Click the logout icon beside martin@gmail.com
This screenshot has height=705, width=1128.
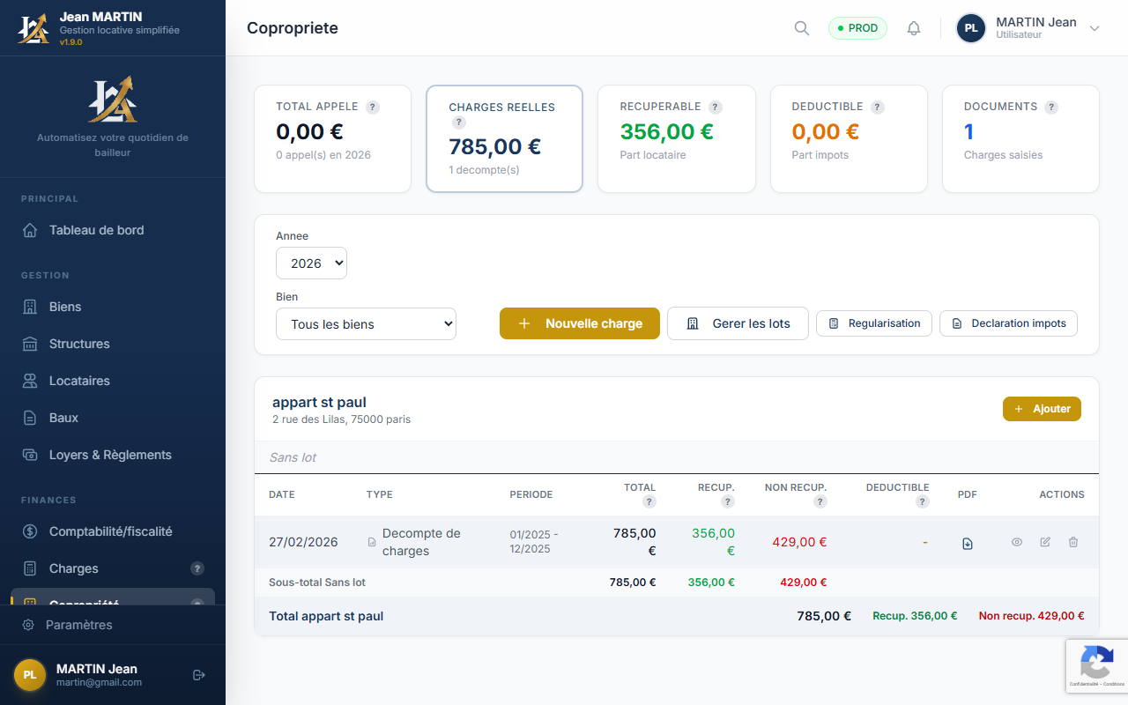[x=198, y=675]
